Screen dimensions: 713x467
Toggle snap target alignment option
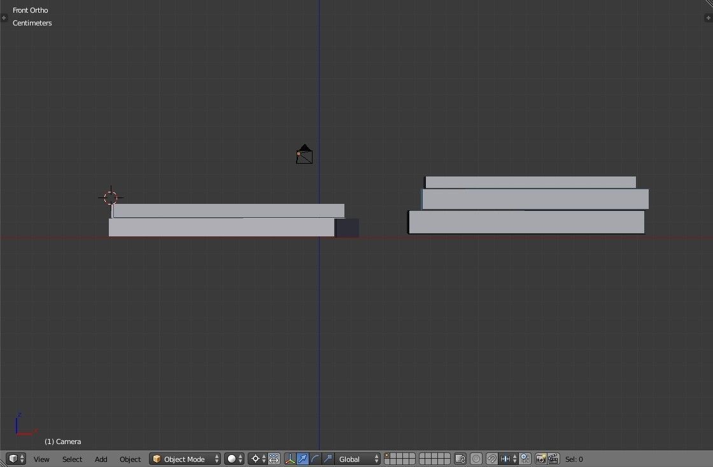pos(525,459)
